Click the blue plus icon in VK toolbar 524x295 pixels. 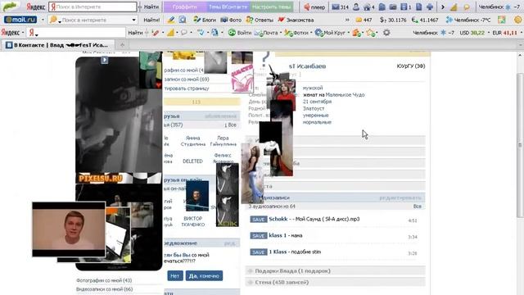(430, 7)
